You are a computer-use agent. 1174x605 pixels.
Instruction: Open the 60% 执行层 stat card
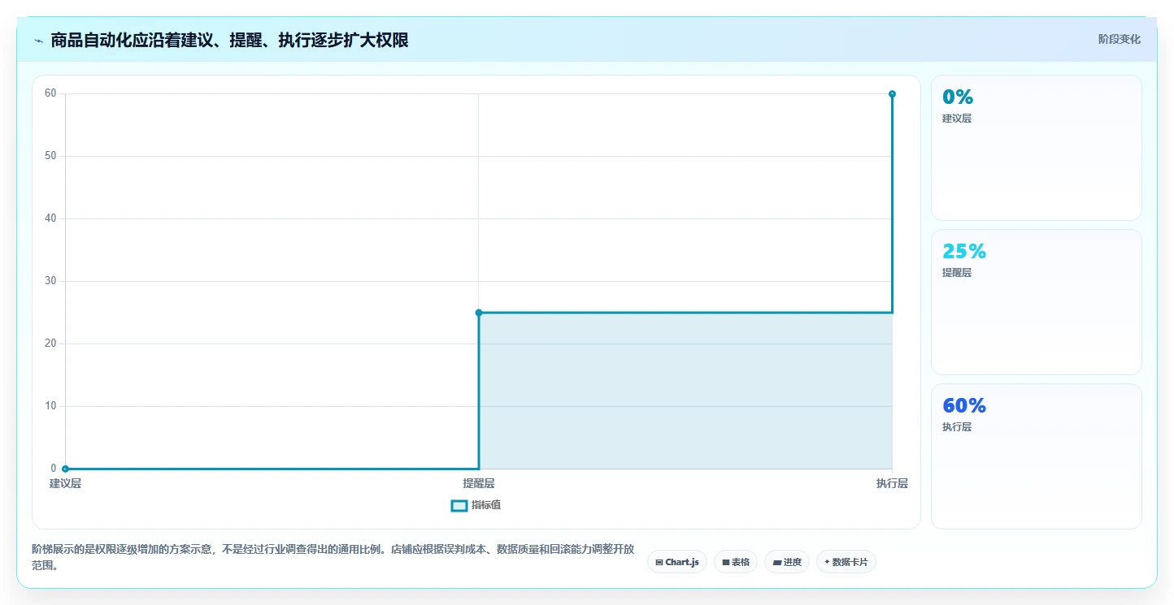tap(1037, 456)
